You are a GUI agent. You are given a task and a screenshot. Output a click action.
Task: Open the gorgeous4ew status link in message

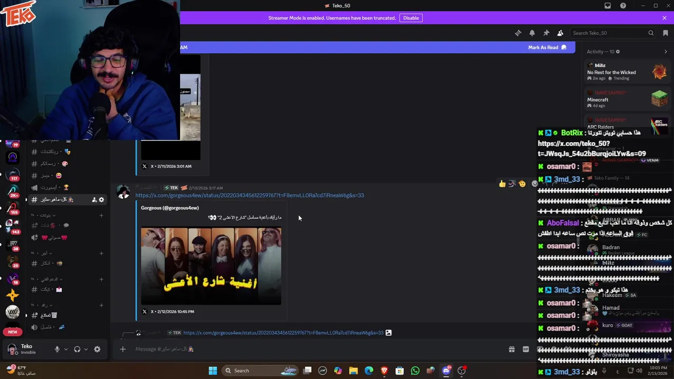pos(250,195)
